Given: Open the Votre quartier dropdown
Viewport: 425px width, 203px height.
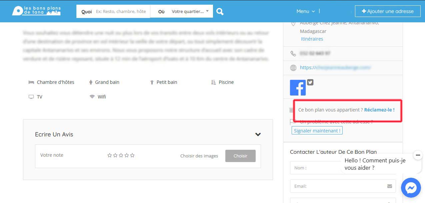Looking at the screenshot, I should coord(190,11).
